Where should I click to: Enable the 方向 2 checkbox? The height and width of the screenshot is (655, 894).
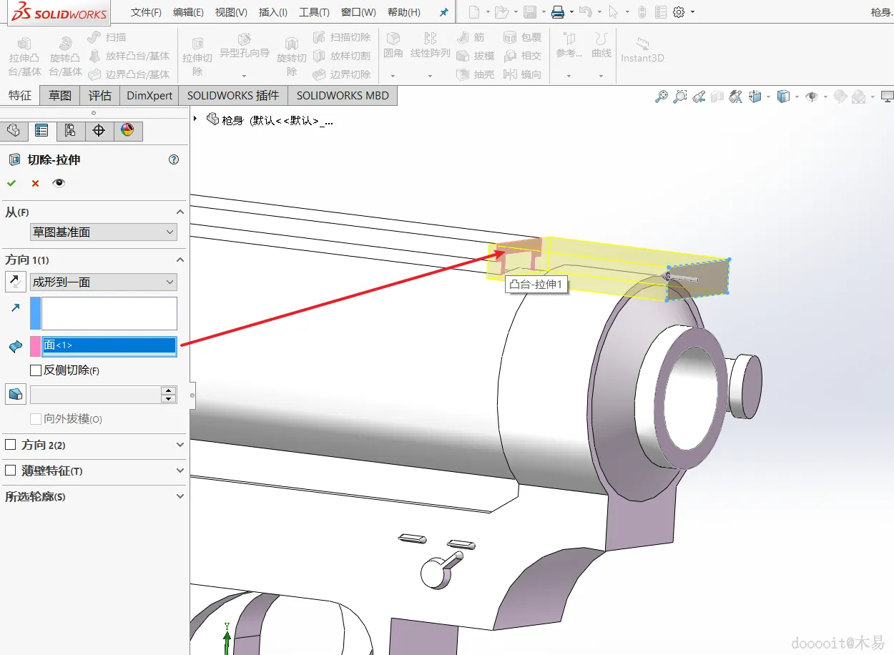coord(11,445)
